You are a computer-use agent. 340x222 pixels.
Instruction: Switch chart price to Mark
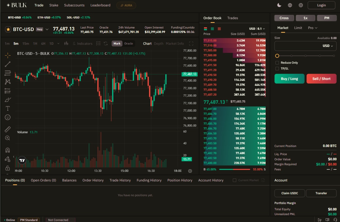117,43
